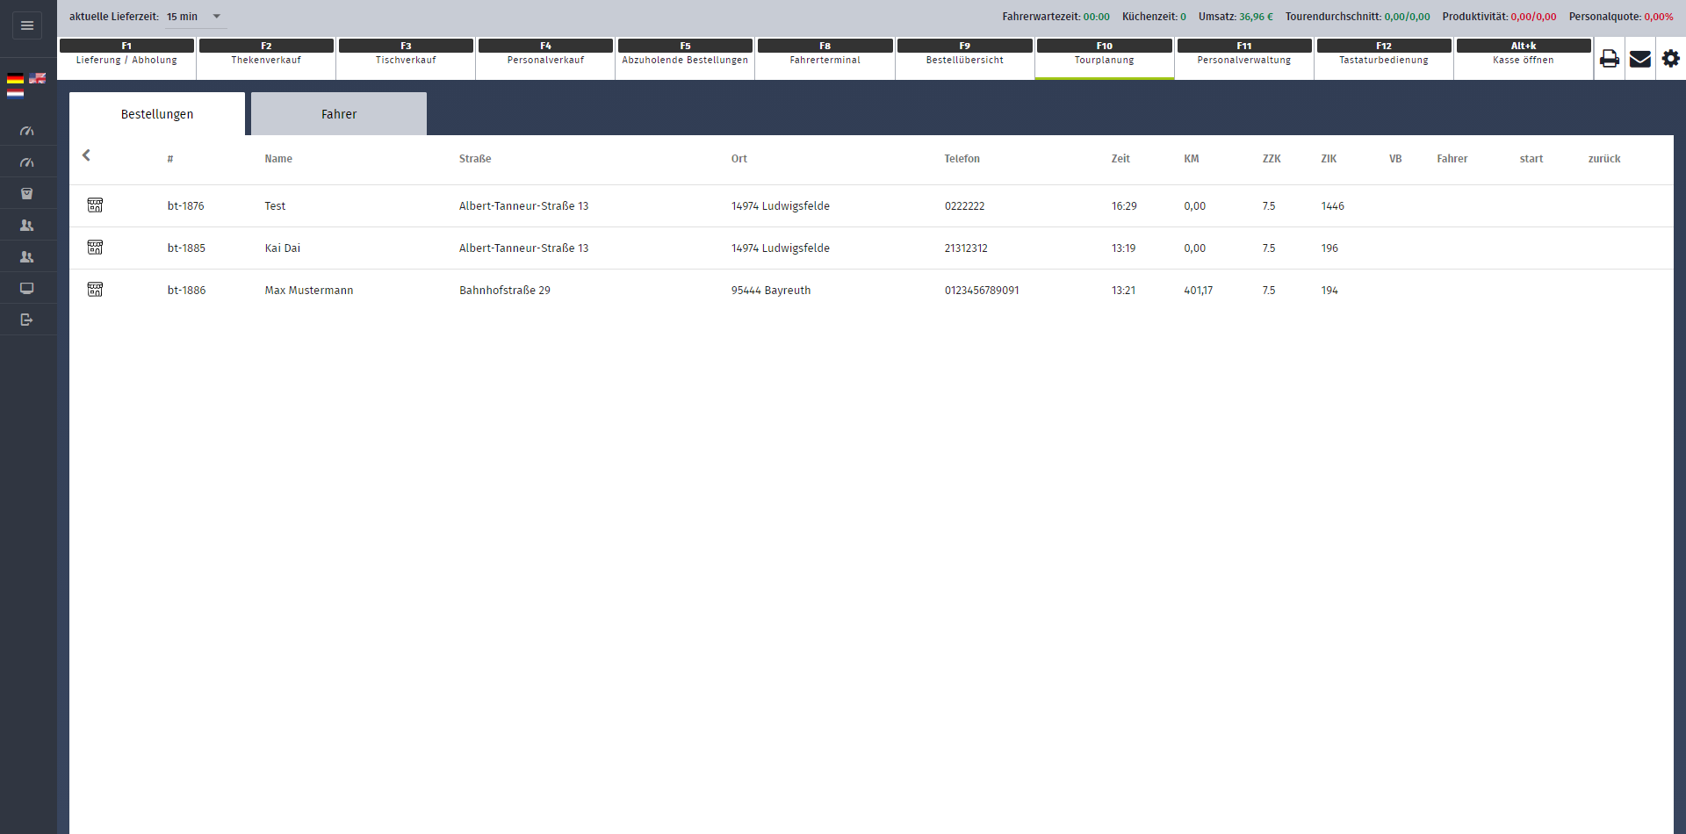The height and width of the screenshot is (834, 1686).
Task: Sort by the Straße column header
Action: click(475, 159)
